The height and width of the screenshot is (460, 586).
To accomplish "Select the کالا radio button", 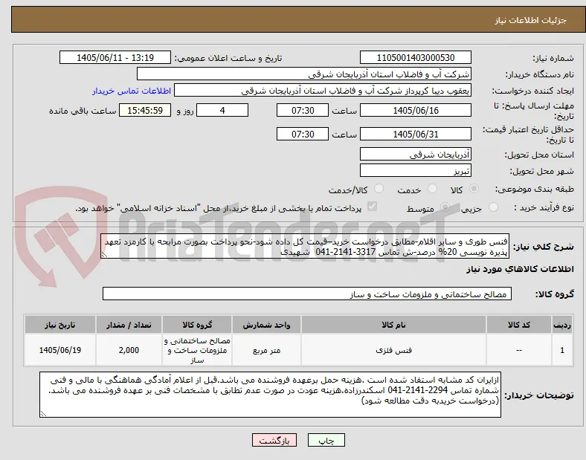I will (x=474, y=189).
